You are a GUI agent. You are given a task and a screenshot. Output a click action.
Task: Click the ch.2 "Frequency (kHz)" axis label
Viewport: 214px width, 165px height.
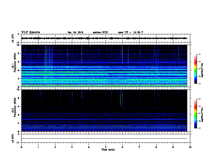(x=15, y=107)
